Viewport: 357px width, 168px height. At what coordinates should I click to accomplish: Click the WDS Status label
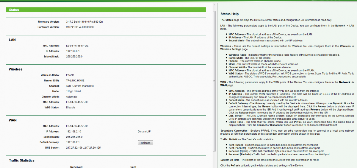(52, 107)
